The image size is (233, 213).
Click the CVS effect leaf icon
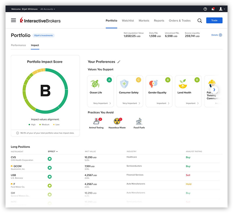(x=50, y=159)
